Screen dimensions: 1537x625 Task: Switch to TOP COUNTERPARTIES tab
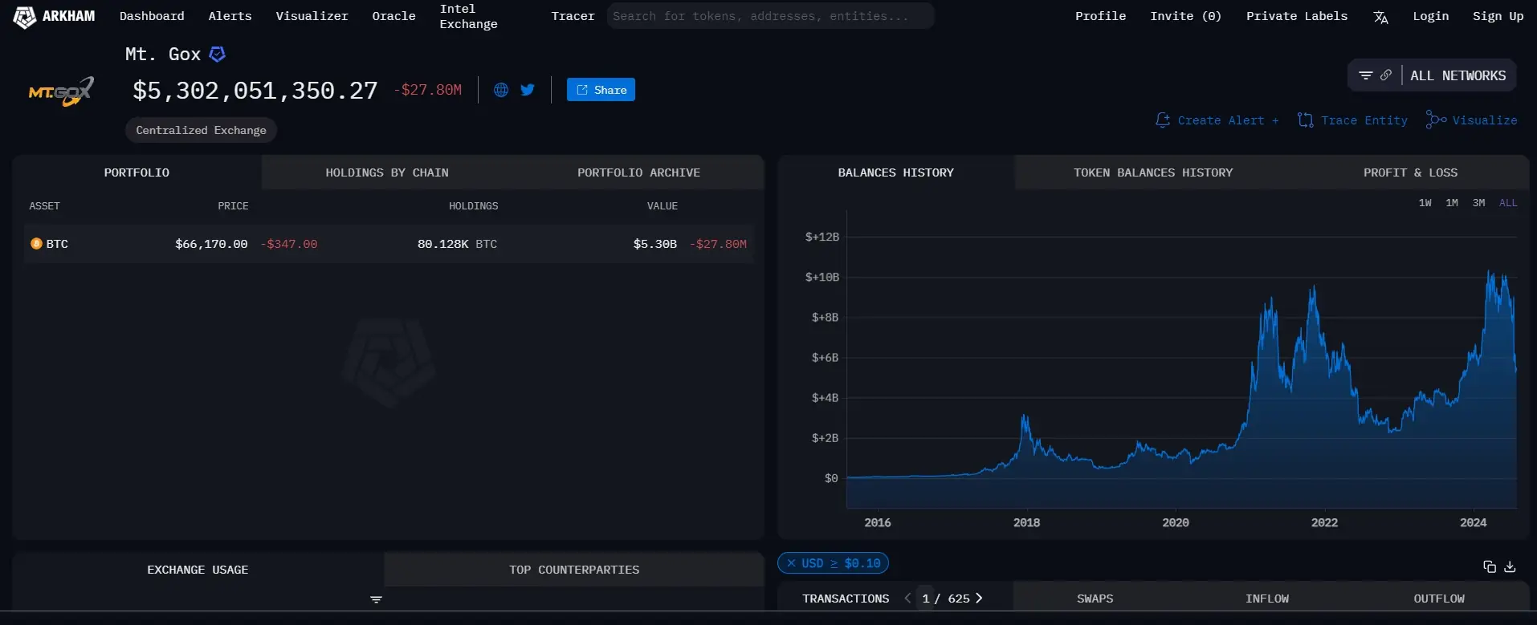(x=574, y=570)
